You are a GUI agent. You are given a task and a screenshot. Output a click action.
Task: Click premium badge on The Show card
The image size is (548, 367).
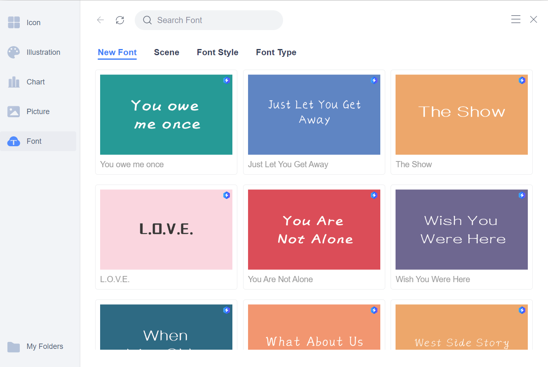522,80
